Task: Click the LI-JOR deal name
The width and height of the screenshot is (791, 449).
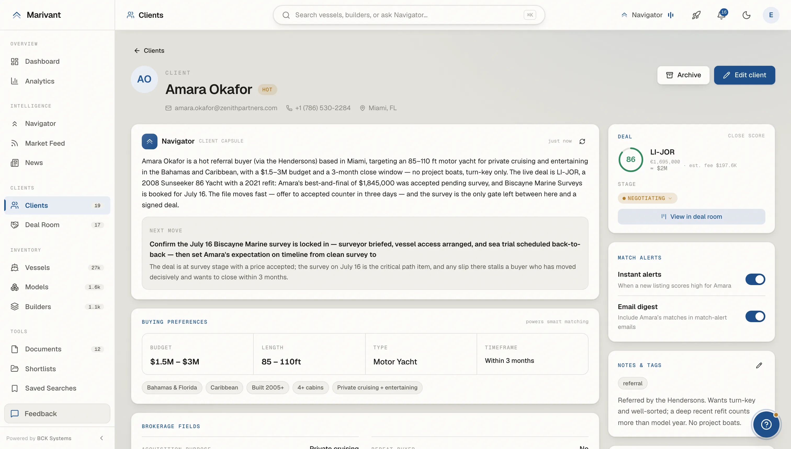Action: [662, 152]
